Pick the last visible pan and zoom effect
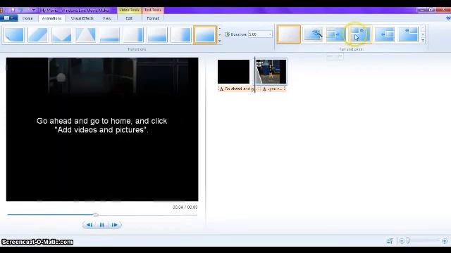 [409, 34]
